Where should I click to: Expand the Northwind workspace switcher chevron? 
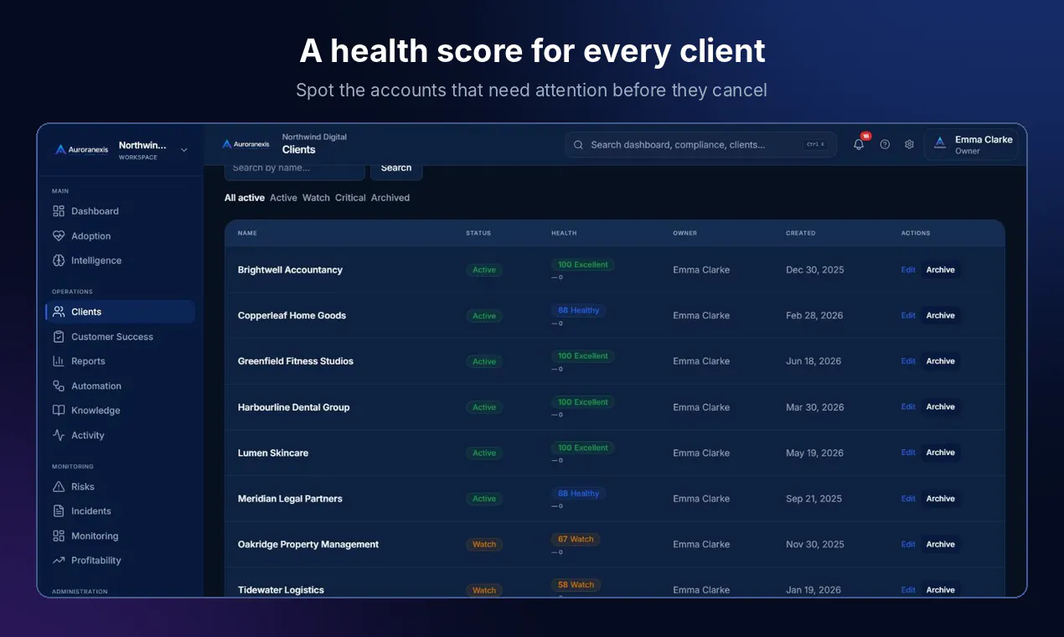pos(184,150)
